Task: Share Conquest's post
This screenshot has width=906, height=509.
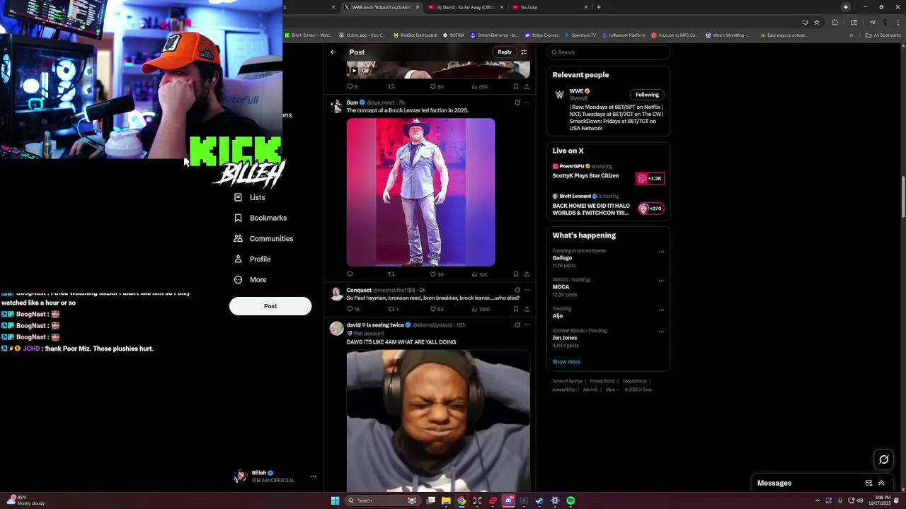Action: (527, 309)
